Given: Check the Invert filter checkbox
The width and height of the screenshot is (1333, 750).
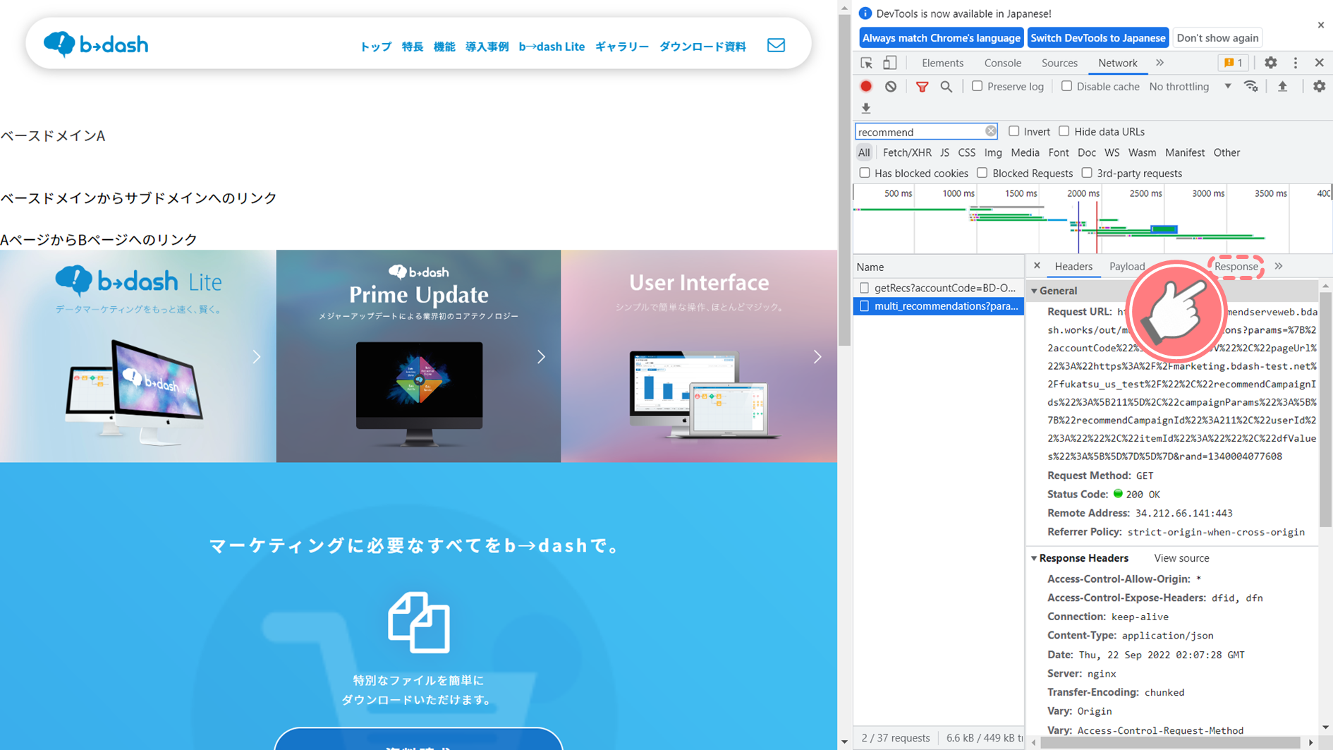Looking at the screenshot, I should (1014, 131).
